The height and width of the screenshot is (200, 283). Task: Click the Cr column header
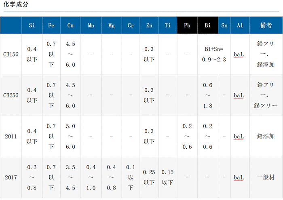[131, 25]
